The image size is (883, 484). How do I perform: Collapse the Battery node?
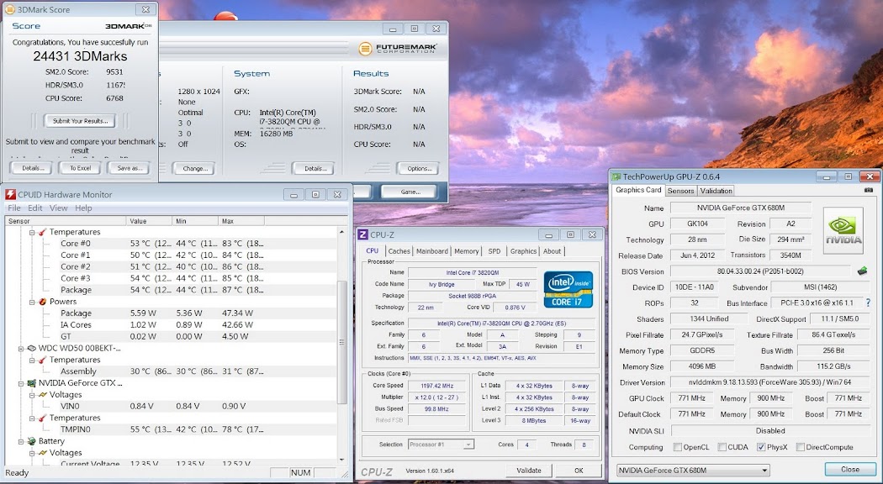tap(21, 441)
